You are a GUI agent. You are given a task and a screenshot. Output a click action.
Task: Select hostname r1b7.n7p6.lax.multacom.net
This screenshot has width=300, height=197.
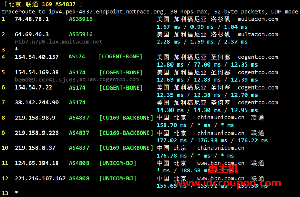[59, 42]
